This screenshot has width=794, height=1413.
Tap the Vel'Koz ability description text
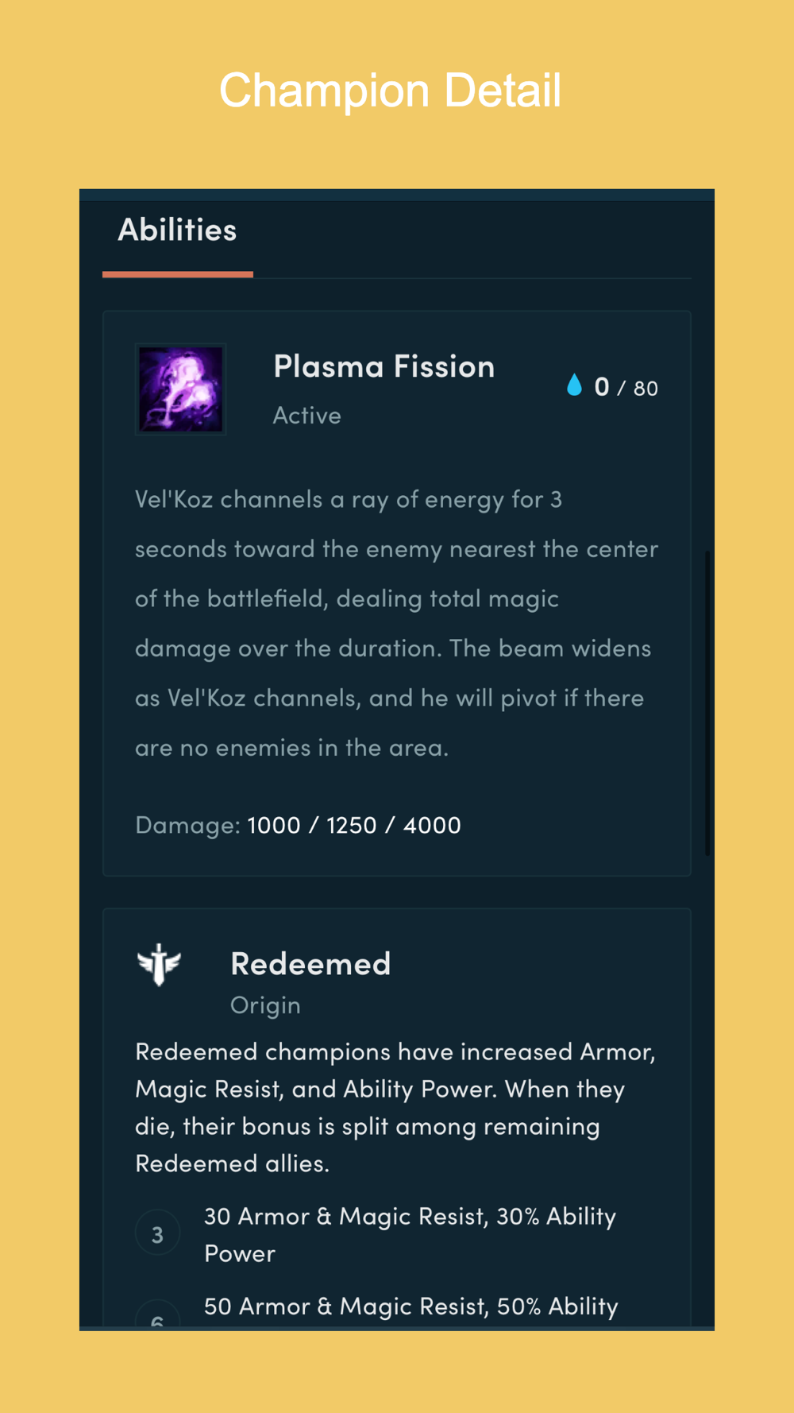(x=397, y=623)
